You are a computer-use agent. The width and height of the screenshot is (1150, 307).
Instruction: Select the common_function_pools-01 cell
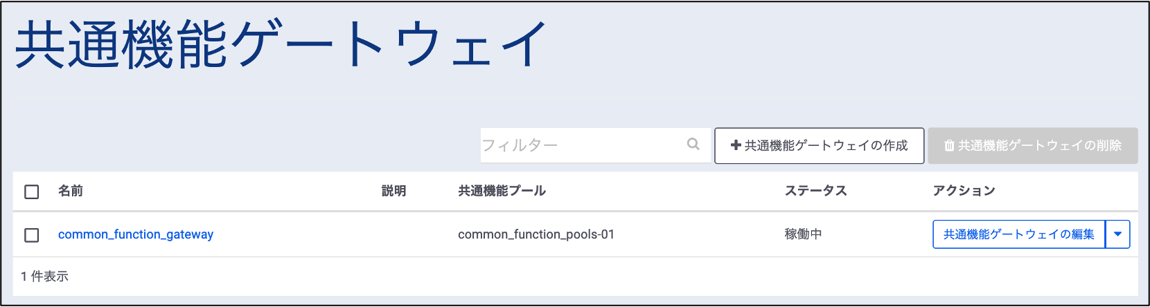(x=536, y=234)
